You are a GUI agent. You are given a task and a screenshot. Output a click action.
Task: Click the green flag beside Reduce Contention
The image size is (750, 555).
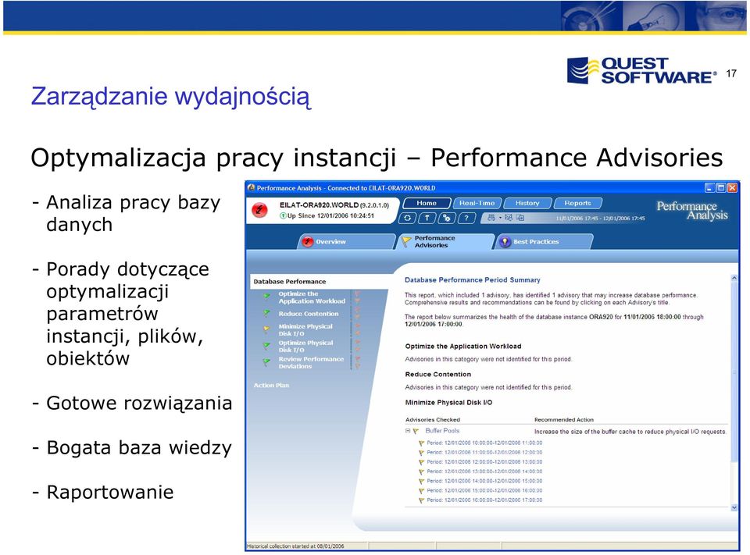pos(267,314)
